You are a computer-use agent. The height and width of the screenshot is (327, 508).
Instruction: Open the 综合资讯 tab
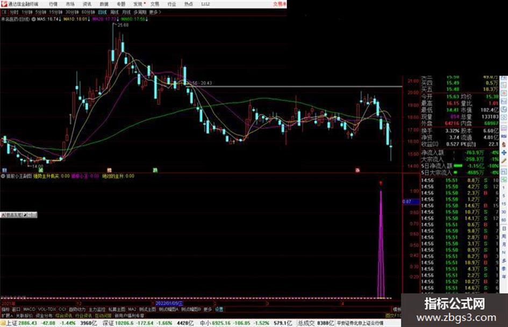point(63,316)
